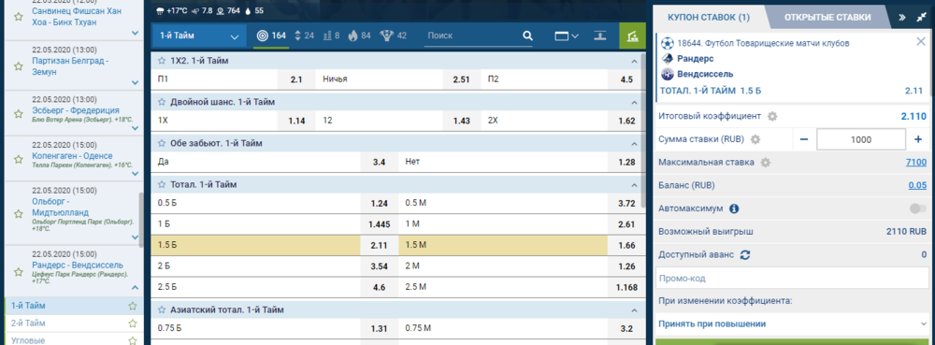Open the Принять при повышении dropdown
The height and width of the screenshot is (345, 935).
(792, 324)
